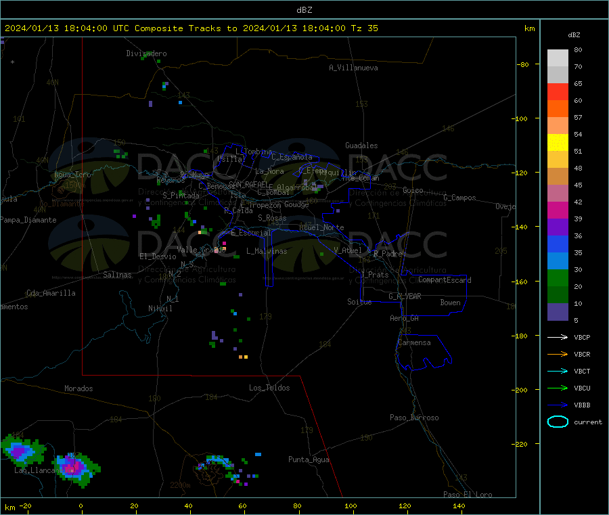Click the blue VBBB arrow legend icon

(x=558, y=405)
